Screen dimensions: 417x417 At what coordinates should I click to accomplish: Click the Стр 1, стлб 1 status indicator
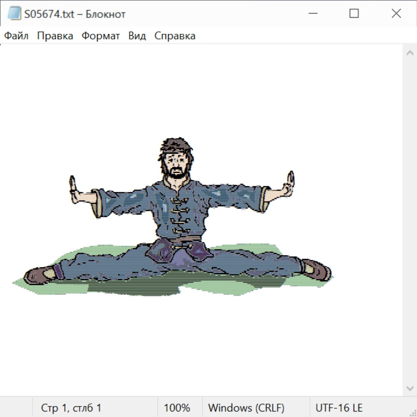pos(71,408)
